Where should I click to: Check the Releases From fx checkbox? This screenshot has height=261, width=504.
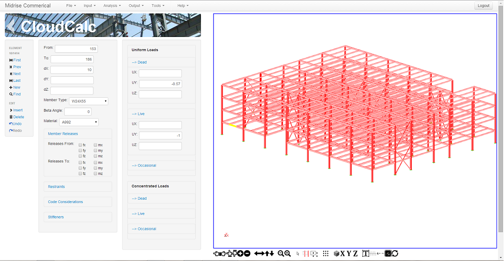(81, 145)
